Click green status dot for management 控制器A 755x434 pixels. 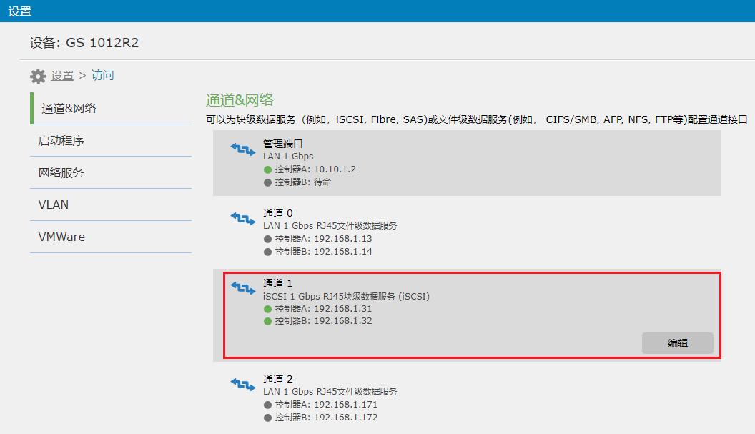tap(268, 169)
